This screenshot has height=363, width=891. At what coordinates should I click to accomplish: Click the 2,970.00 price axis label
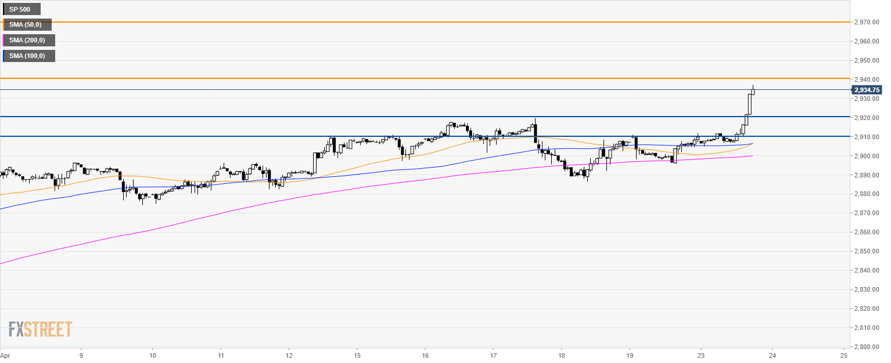pos(866,22)
